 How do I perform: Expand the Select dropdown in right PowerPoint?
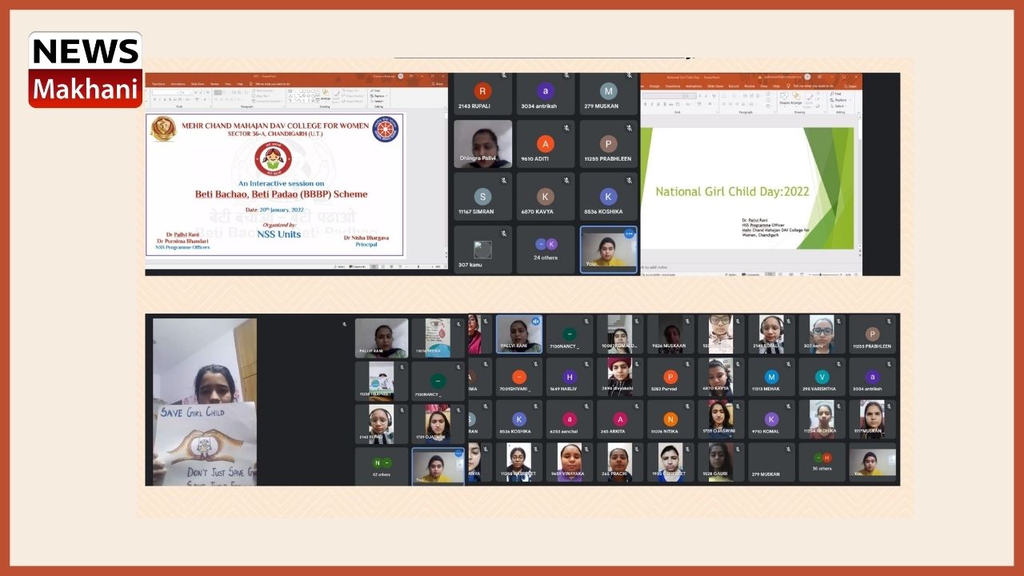(x=838, y=106)
